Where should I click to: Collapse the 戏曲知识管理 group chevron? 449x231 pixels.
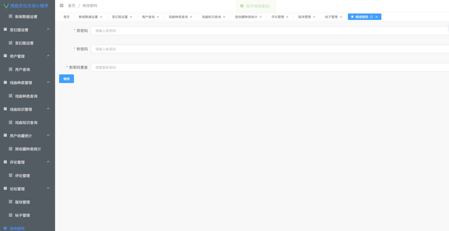pyautogui.click(x=48, y=109)
